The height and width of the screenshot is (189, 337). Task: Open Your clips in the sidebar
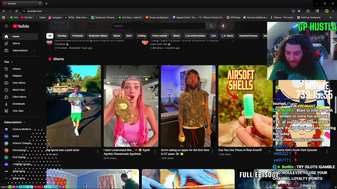(x=20, y=111)
